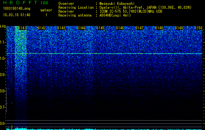The width and height of the screenshot is (205, 130).
Task: Click the 0.6 frequency axis label
Action: coord(3,123)
